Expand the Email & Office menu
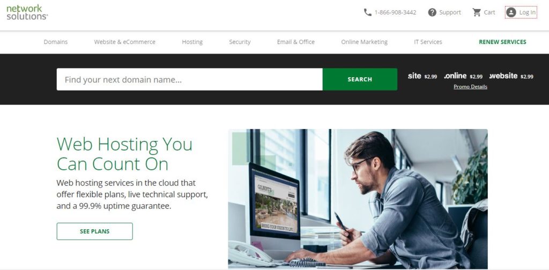 (296, 42)
